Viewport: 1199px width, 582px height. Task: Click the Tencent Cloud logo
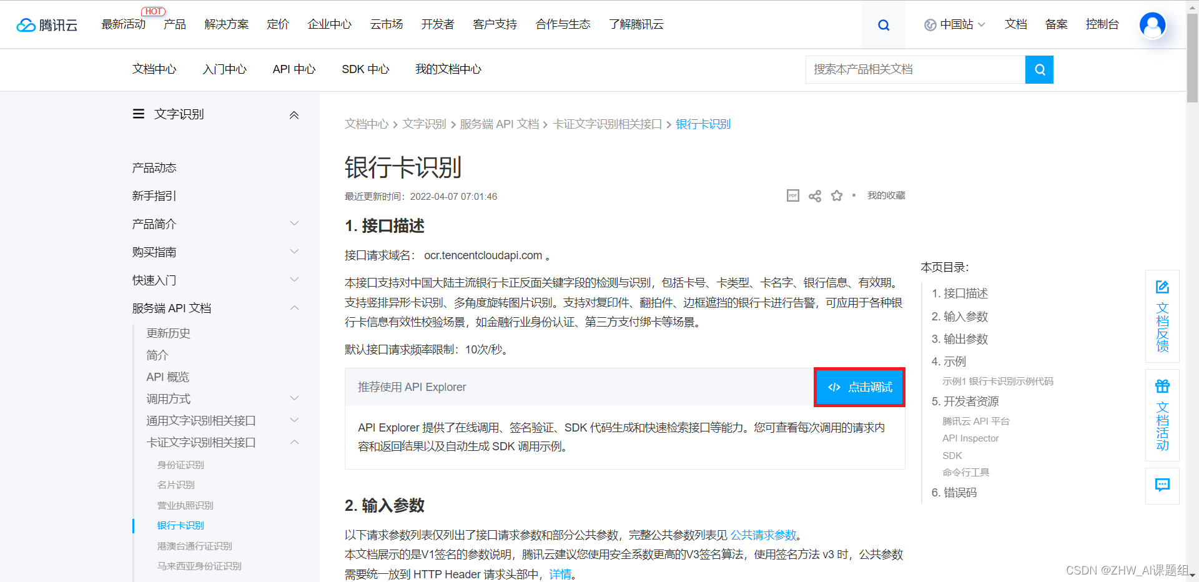(x=47, y=25)
